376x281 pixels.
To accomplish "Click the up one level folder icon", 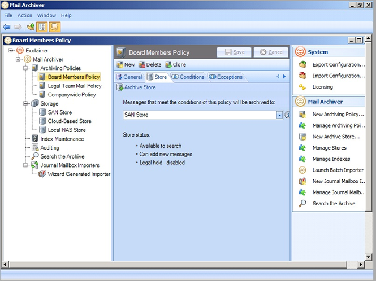I will [x=31, y=27].
